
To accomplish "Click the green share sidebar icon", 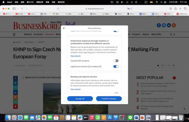I will point(15,102).
